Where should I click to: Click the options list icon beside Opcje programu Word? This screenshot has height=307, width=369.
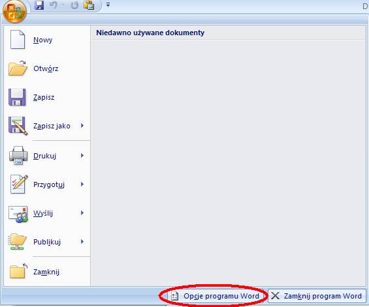[x=174, y=296]
